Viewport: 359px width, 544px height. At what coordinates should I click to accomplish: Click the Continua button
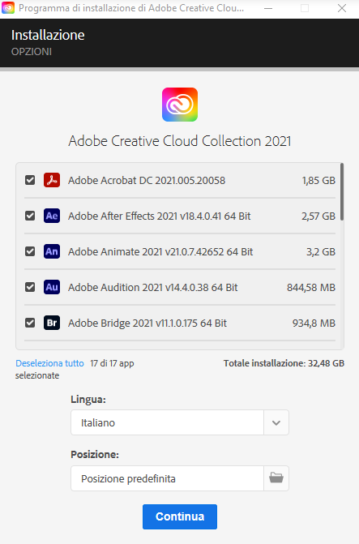pos(180,516)
